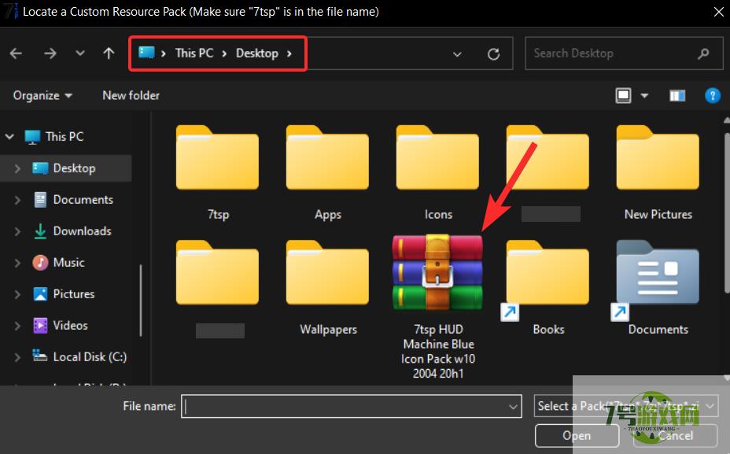Close the Locate Resource Pack dialog
The height and width of the screenshot is (454, 730).
[x=719, y=12]
